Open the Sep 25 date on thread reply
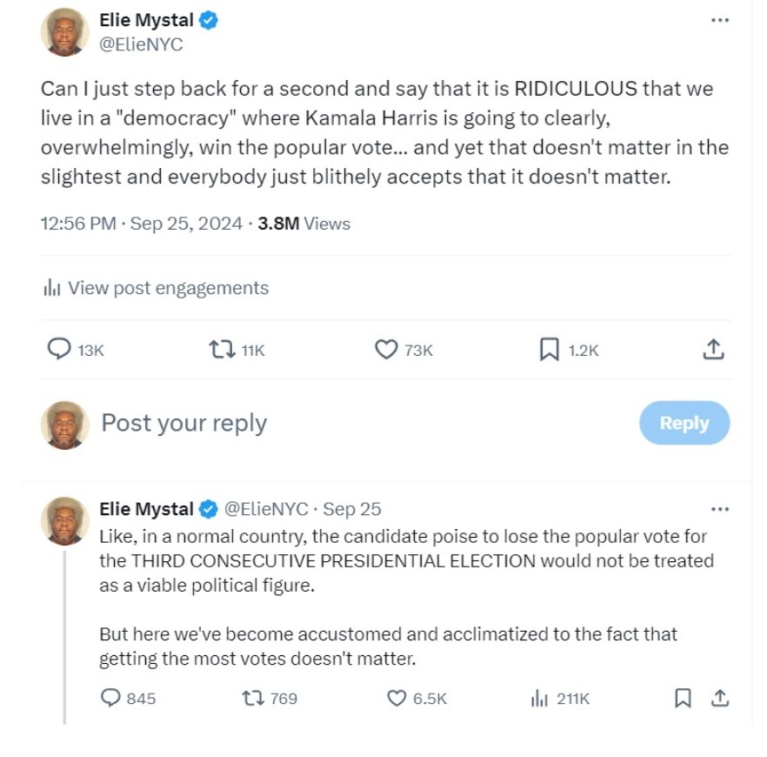 (x=352, y=509)
